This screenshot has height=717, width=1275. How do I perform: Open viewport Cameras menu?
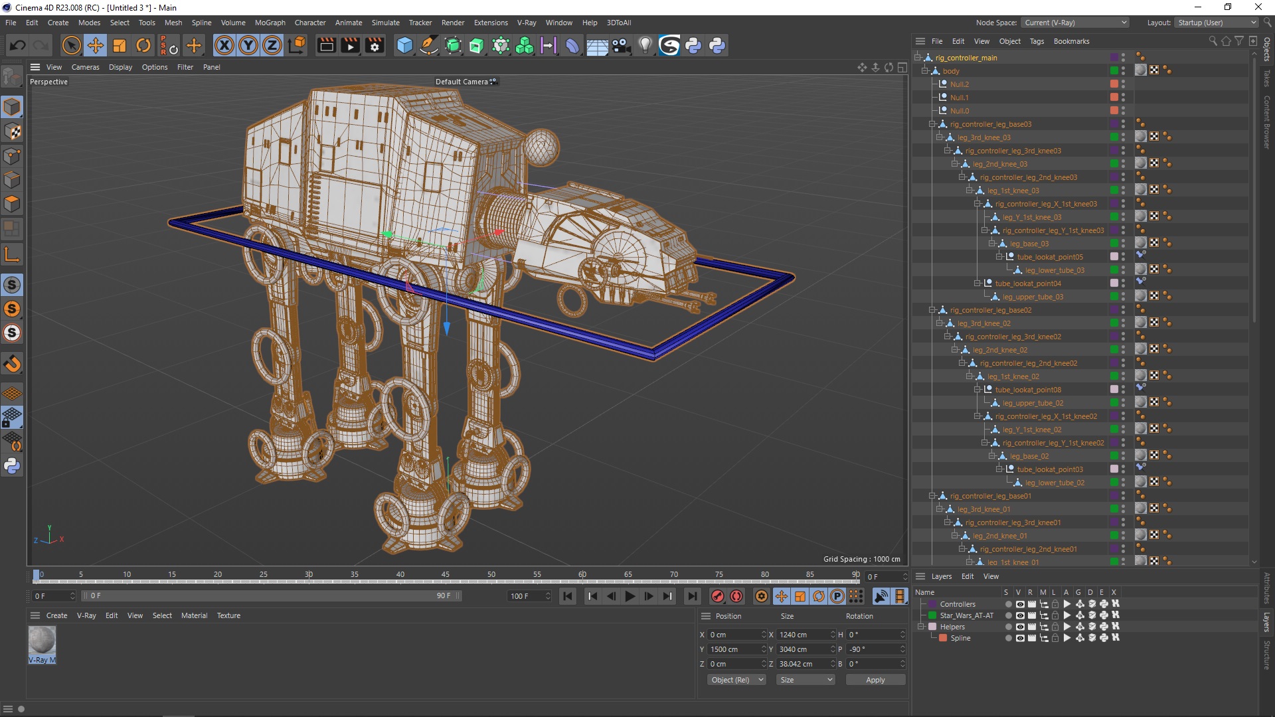click(85, 67)
